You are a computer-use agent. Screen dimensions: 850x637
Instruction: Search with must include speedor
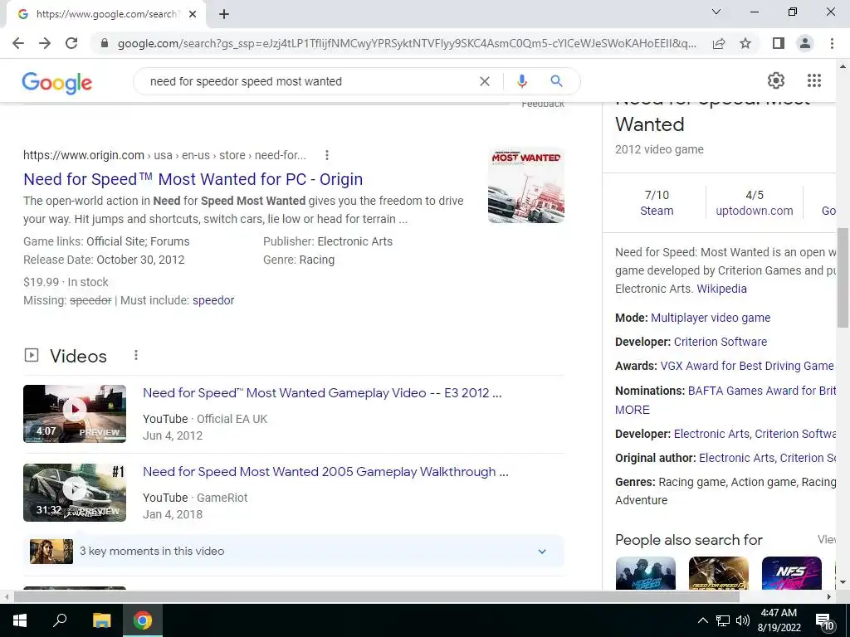click(213, 300)
